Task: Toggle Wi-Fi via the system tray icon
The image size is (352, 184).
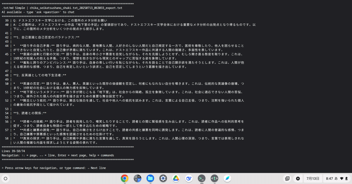Action: pyautogui.click(x=341, y=178)
